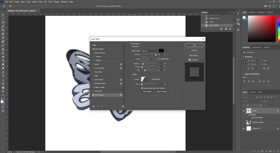Select the Crop tool in the toolbar

pos(3,30)
